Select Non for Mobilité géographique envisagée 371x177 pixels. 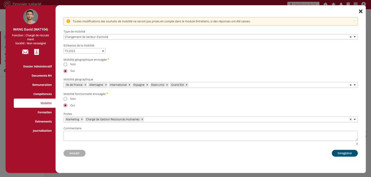click(x=65, y=64)
